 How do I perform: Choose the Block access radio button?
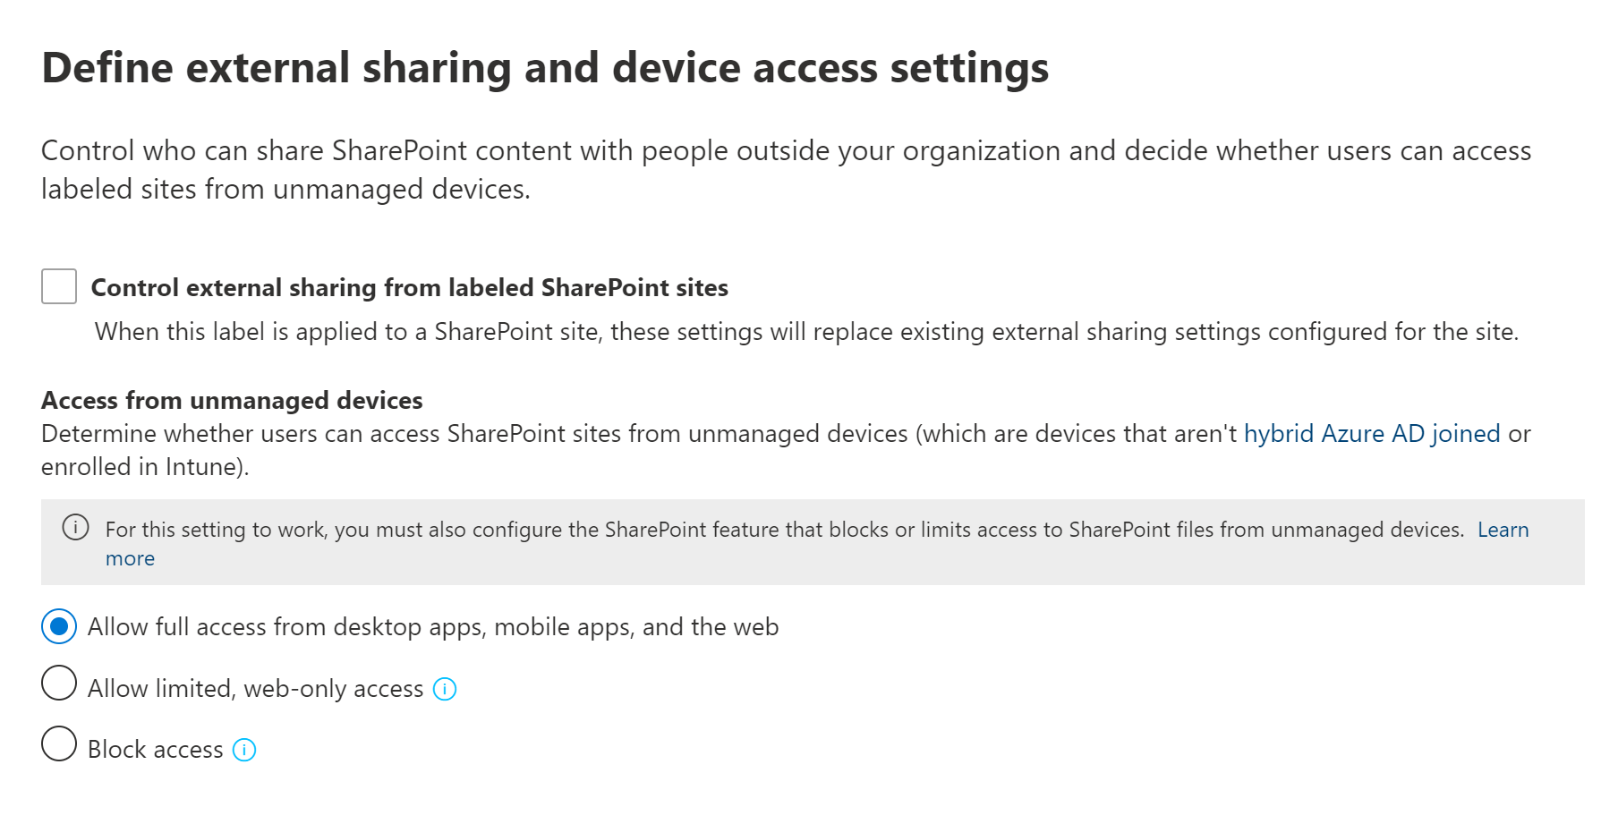(59, 743)
